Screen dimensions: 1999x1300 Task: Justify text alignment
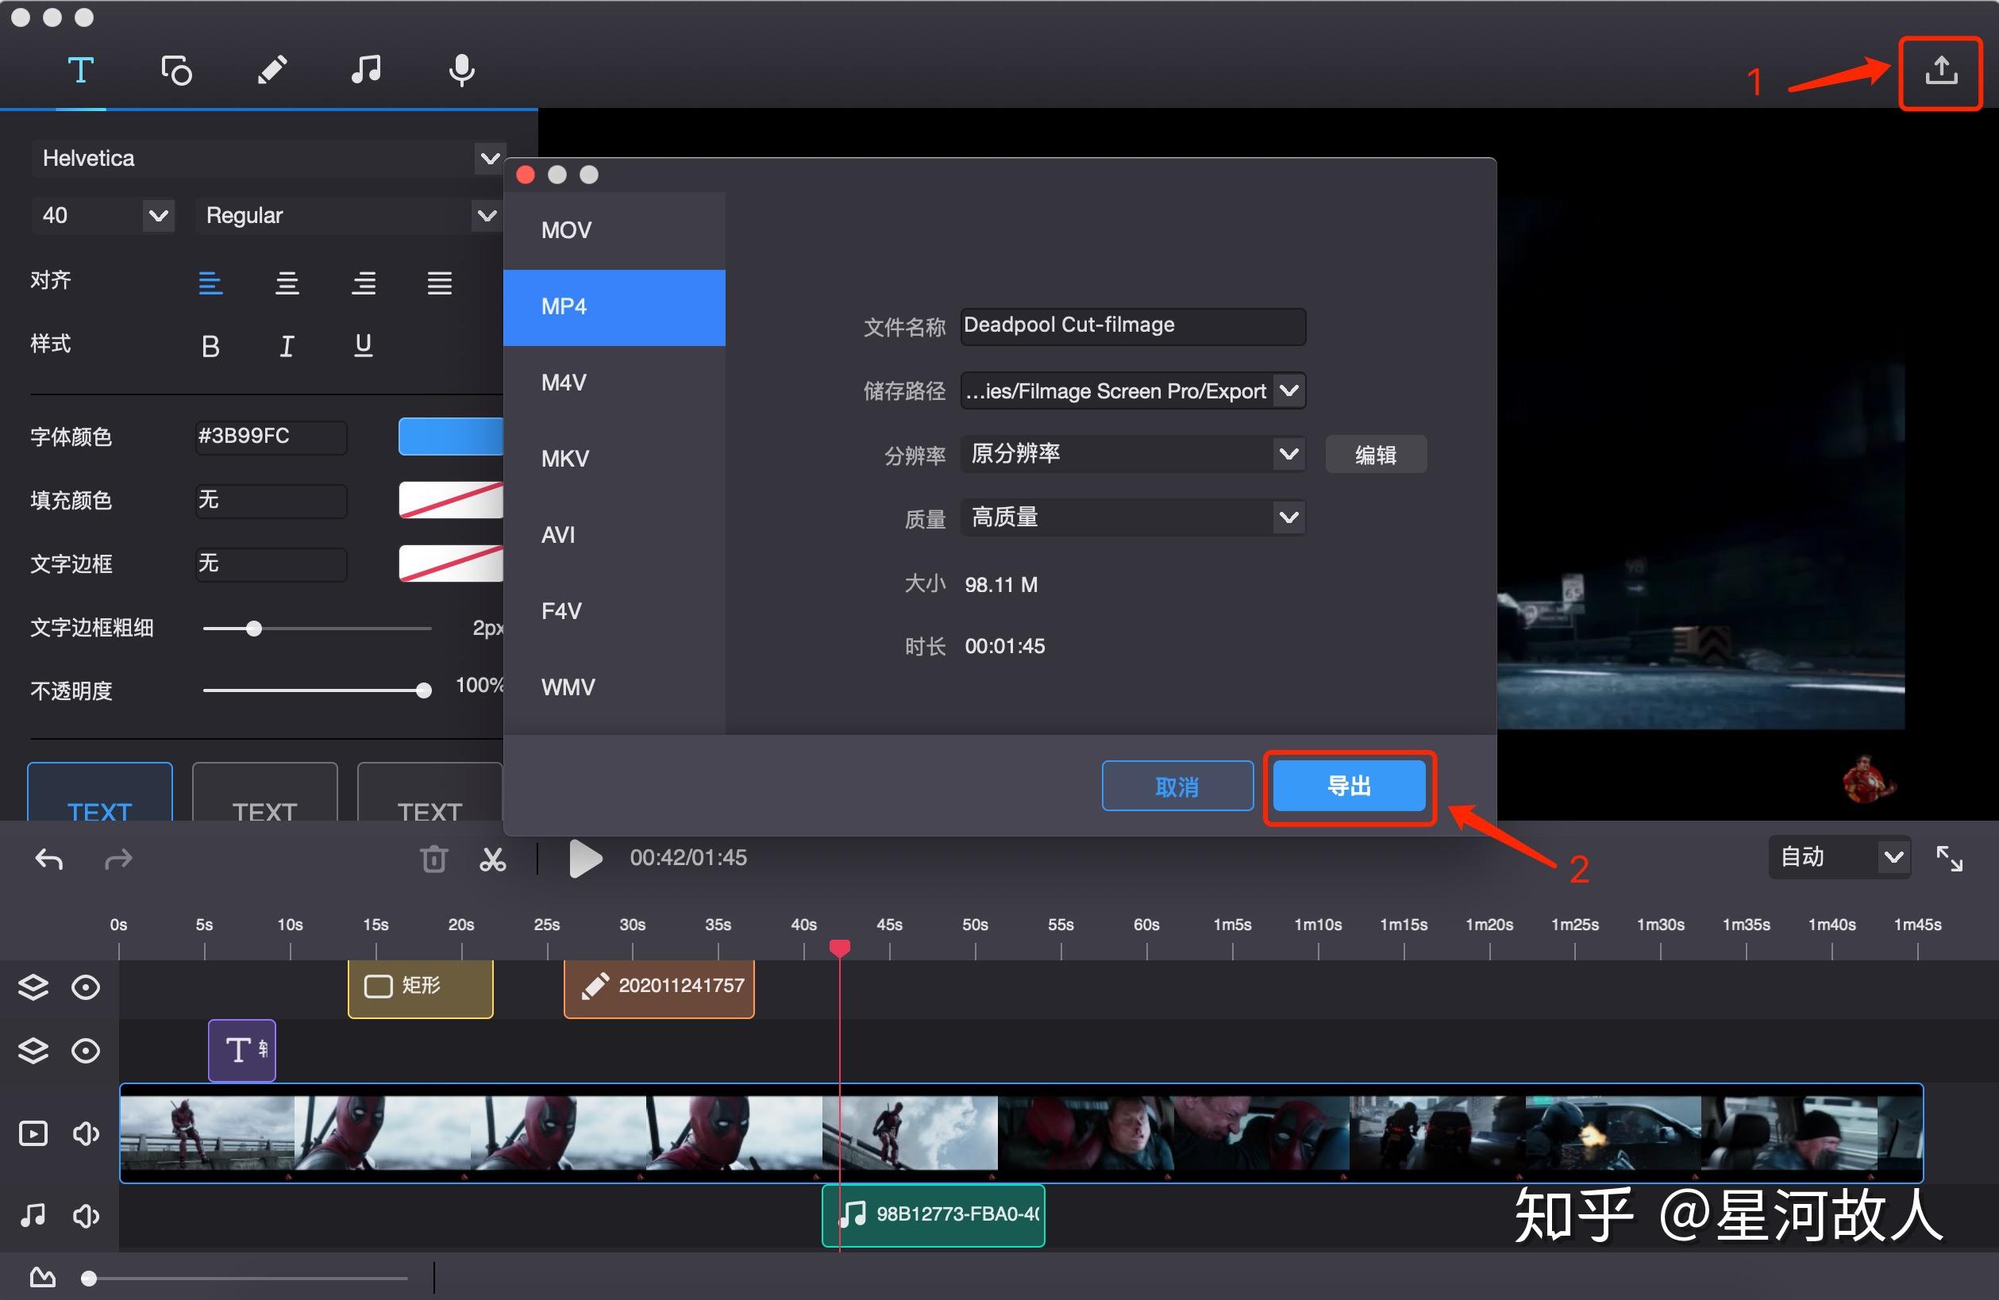coord(439,283)
